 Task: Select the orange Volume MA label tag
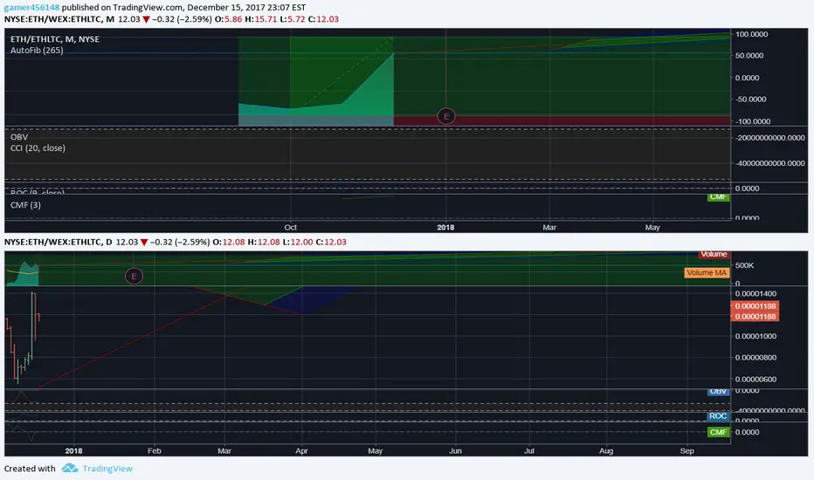tap(707, 272)
